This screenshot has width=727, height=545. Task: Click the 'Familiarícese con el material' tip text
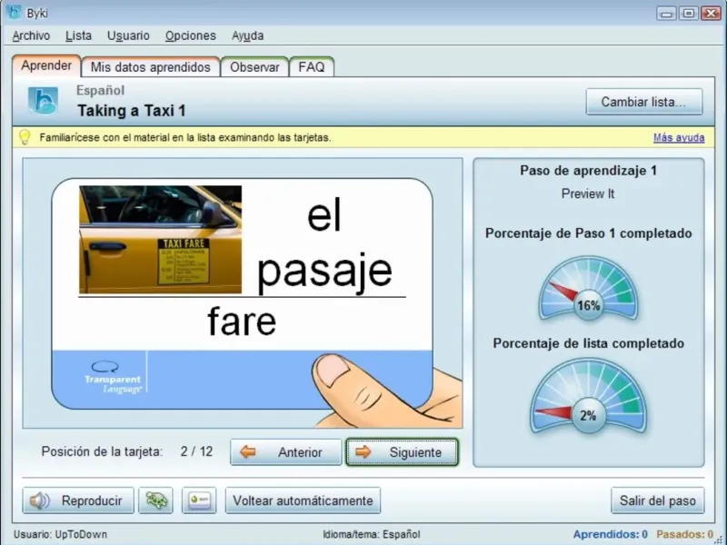(x=185, y=138)
